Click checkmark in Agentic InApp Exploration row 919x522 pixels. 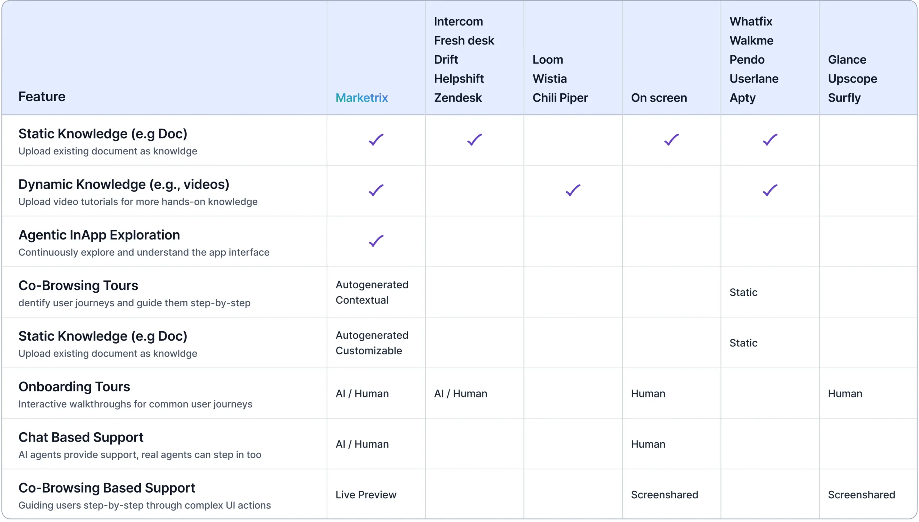click(x=376, y=241)
